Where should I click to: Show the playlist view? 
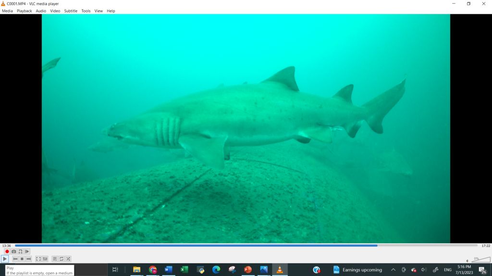(x=55, y=259)
